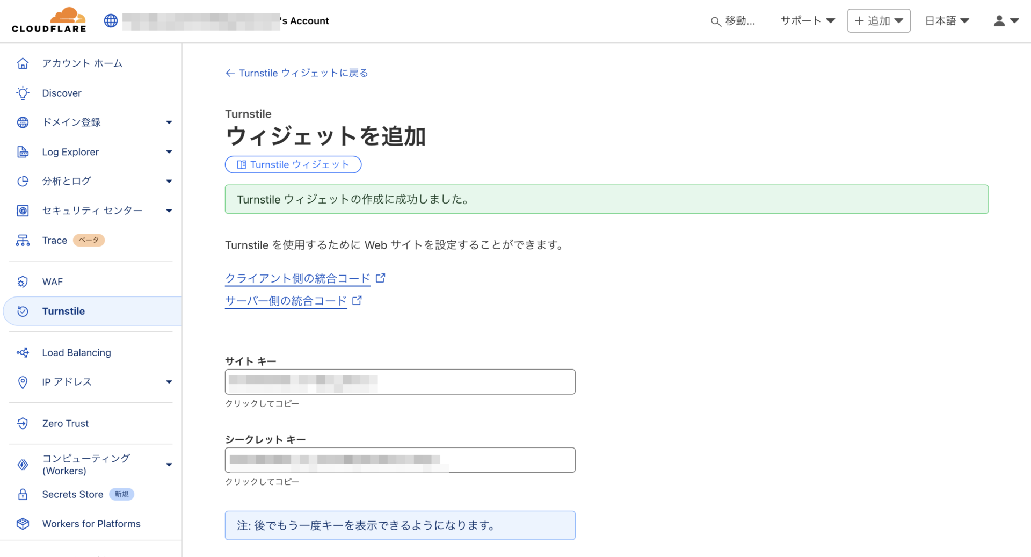1031x557 pixels.
Task: Expand the ドメイン登録 sidebar section
Action: 169,122
